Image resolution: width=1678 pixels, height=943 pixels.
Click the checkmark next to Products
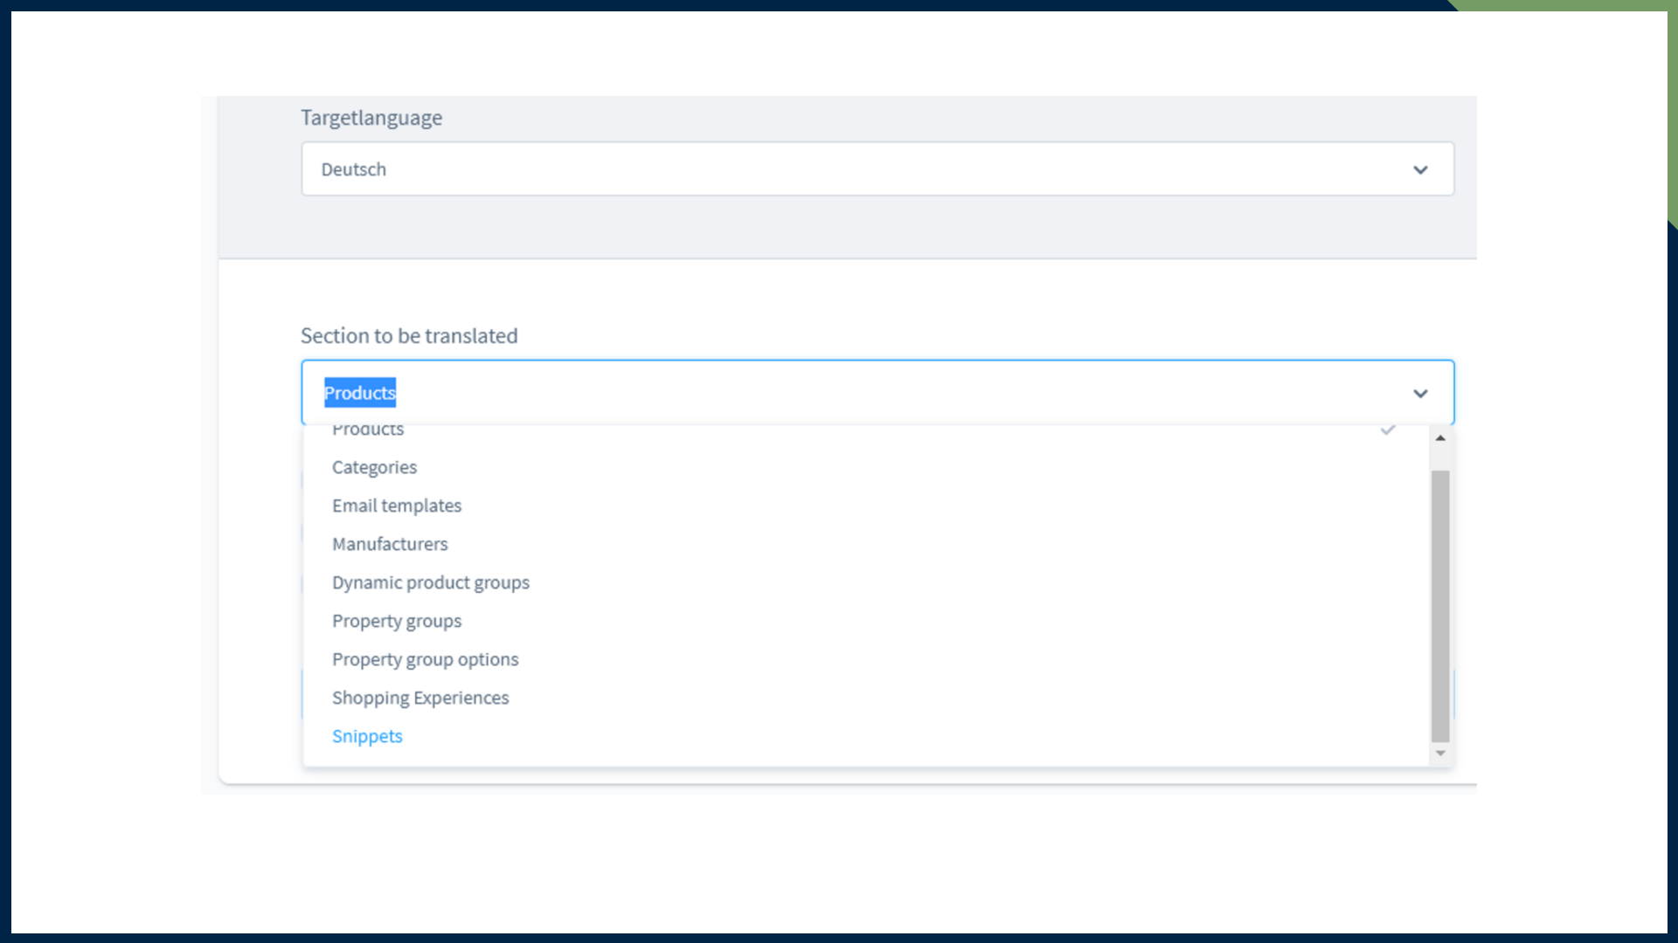pos(1388,430)
